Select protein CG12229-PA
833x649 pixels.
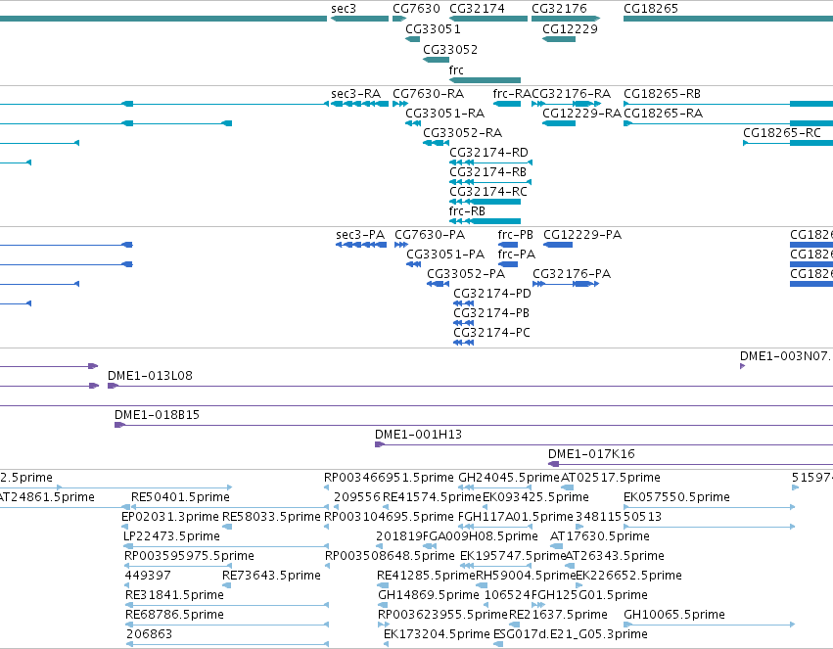click(x=558, y=245)
